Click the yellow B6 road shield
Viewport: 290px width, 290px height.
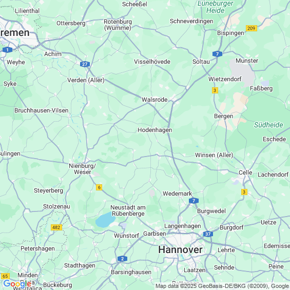[99, 187]
